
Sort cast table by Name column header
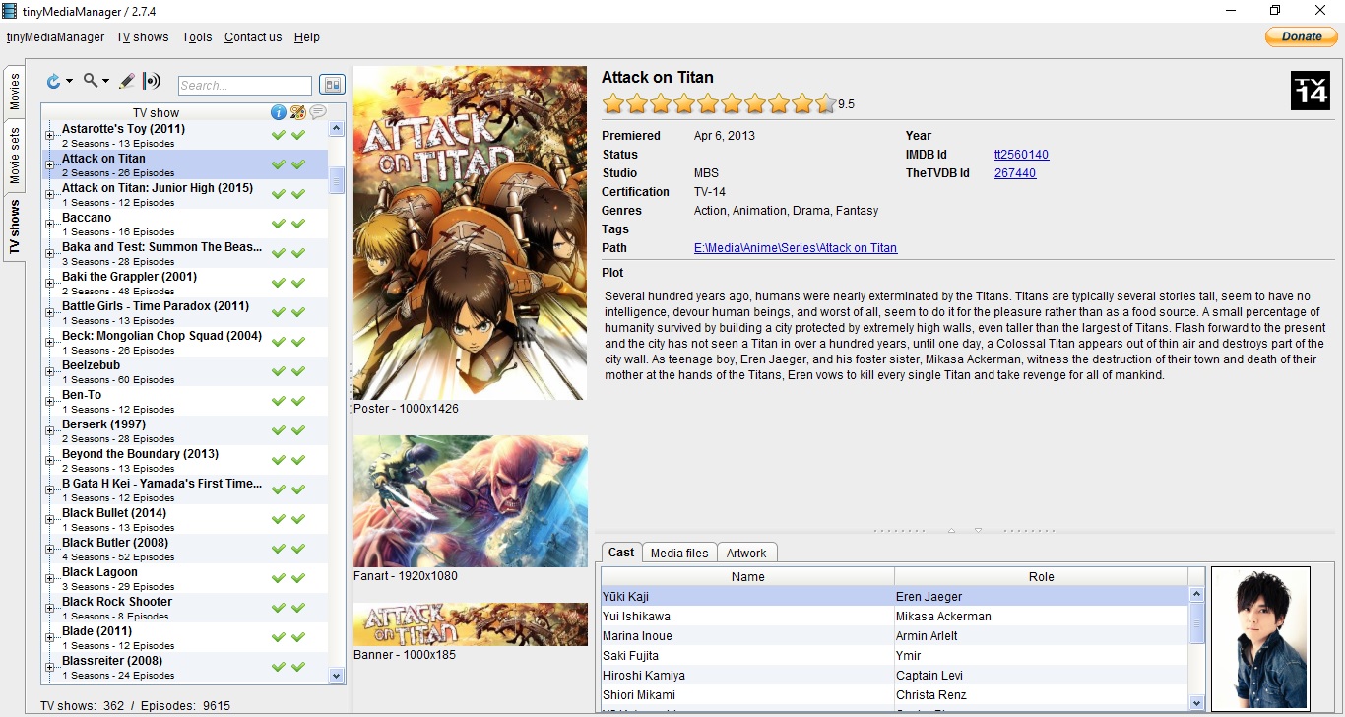click(x=748, y=577)
